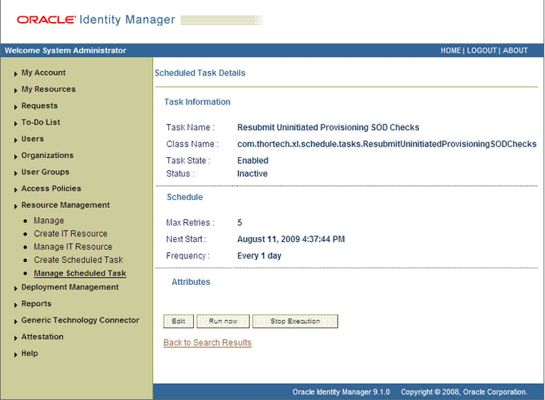Expand the Organizations arrow
The height and width of the screenshot is (400, 545).
click(x=16, y=157)
